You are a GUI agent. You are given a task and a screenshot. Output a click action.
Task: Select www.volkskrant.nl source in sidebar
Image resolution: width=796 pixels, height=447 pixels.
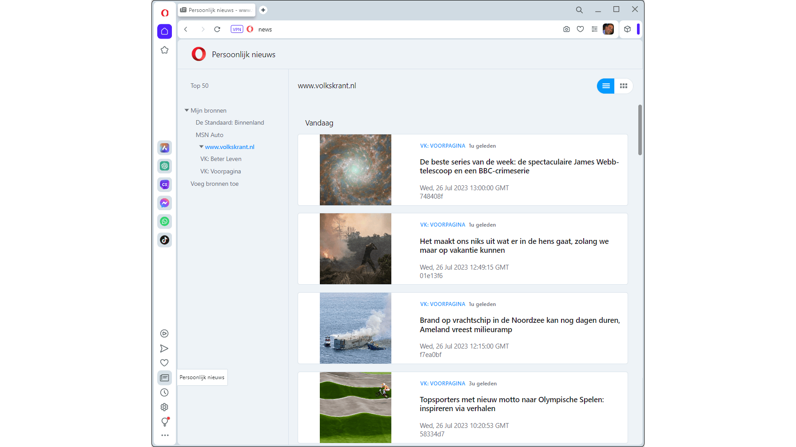click(x=230, y=147)
